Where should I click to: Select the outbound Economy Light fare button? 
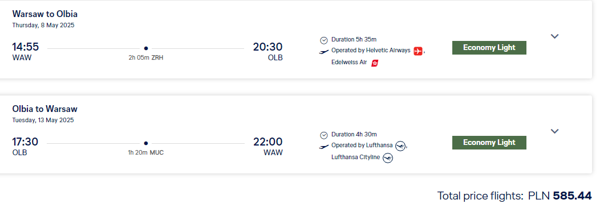coord(489,48)
